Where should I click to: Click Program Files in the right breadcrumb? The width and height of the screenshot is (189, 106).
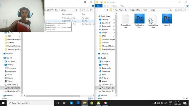pyautogui.click(x=135, y=10)
